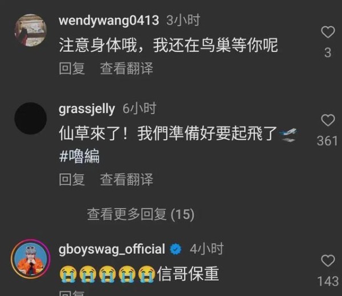The height and width of the screenshot is (296, 342).
Task: View translation of grassjelly's comment
Action: click(x=127, y=179)
